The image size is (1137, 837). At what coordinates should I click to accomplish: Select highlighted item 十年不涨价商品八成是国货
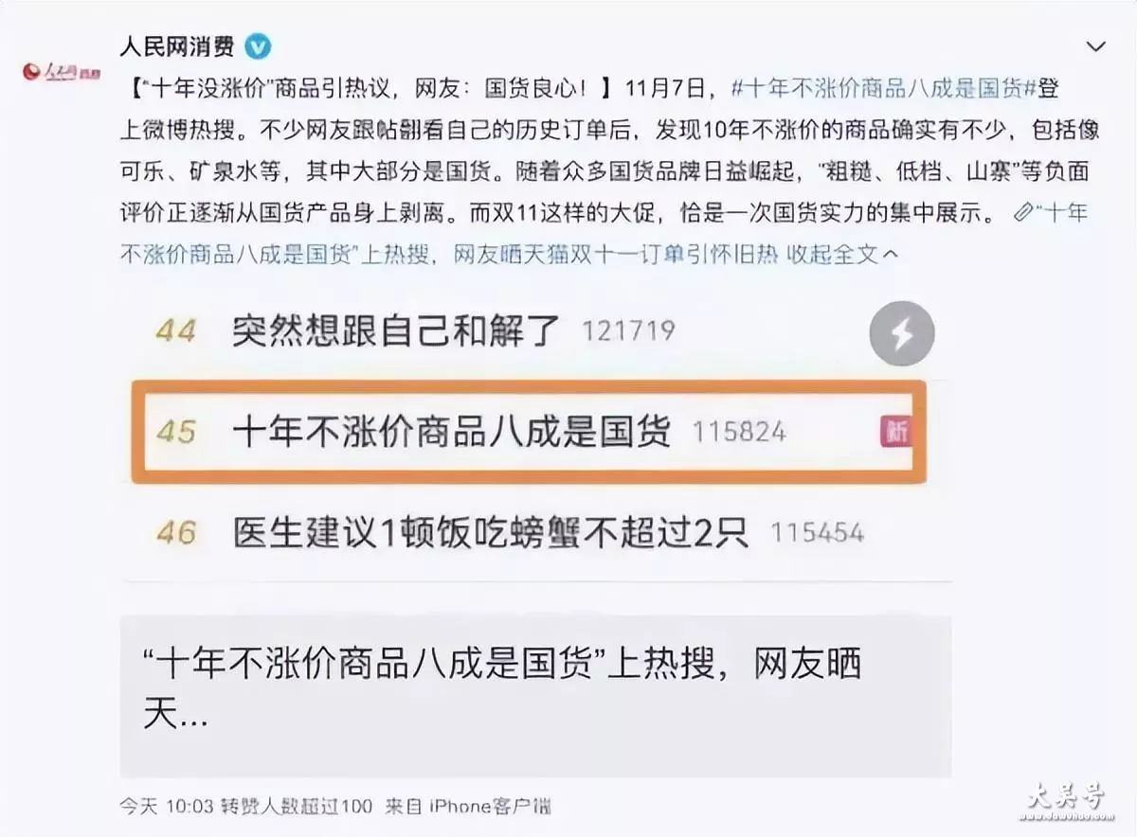pyautogui.click(x=529, y=432)
